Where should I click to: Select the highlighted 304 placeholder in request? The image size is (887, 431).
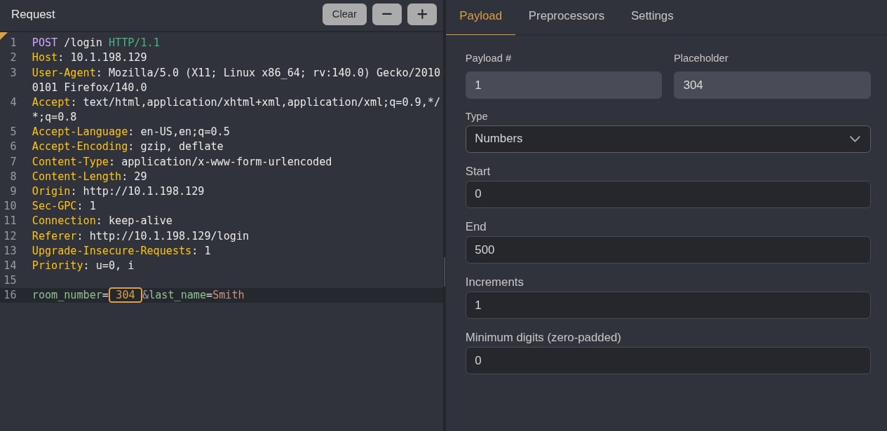(x=126, y=295)
